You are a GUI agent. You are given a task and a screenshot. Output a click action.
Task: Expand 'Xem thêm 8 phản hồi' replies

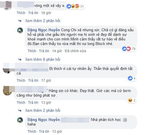[x=43, y=59]
